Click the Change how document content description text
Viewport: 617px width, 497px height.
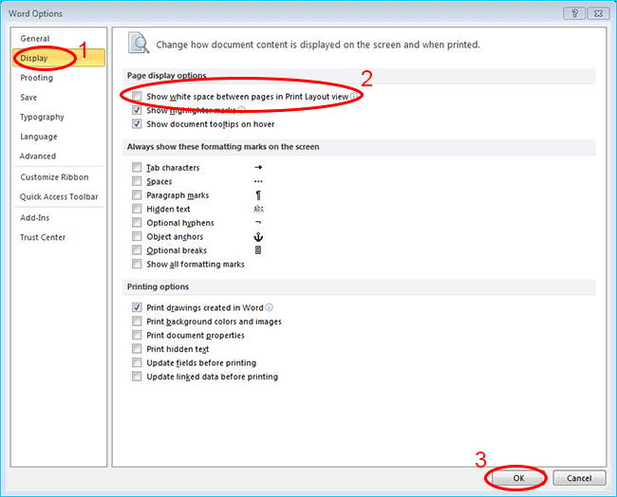(x=318, y=45)
